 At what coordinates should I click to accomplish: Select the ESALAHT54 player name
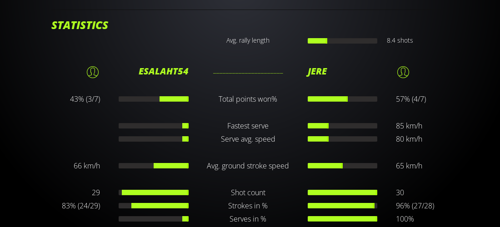[x=163, y=72]
